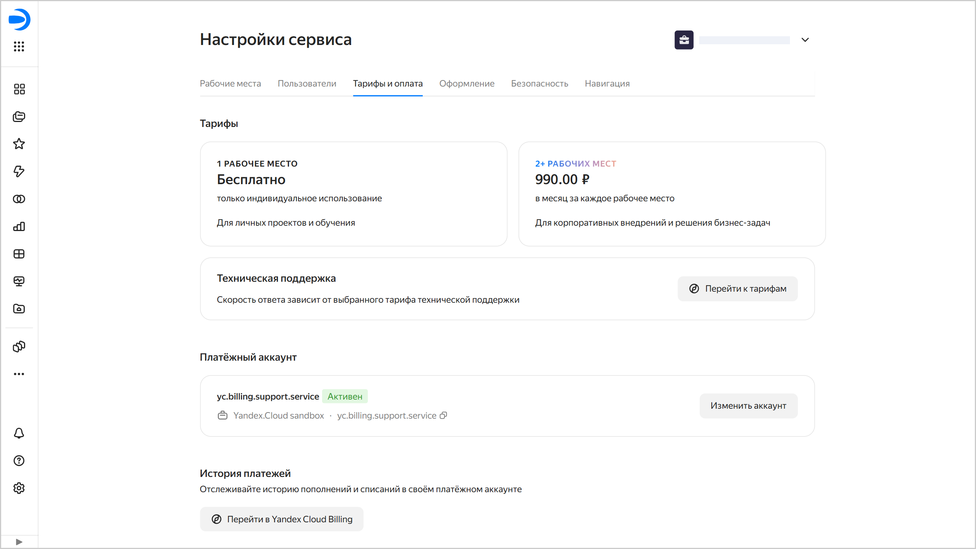Open the charts bar icon in sidebar
The width and height of the screenshot is (976, 549).
pyautogui.click(x=19, y=226)
